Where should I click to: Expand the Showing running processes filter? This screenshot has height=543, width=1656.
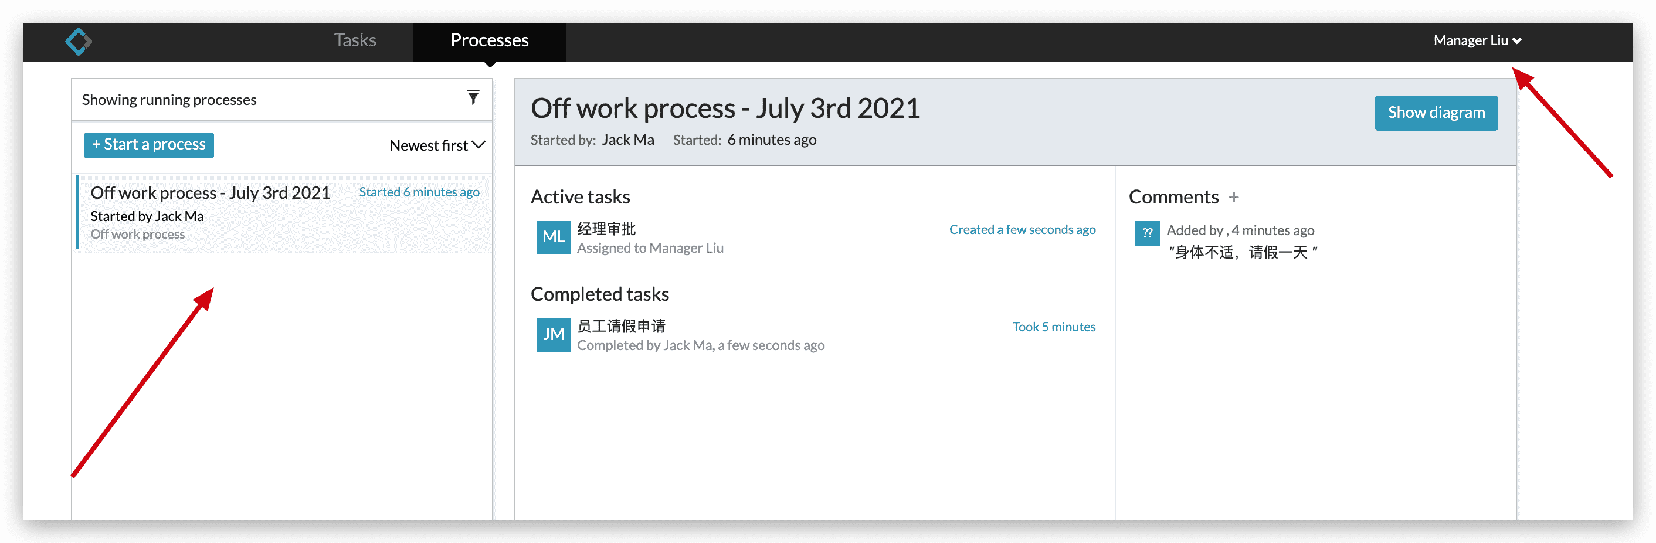pyautogui.click(x=281, y=100)
